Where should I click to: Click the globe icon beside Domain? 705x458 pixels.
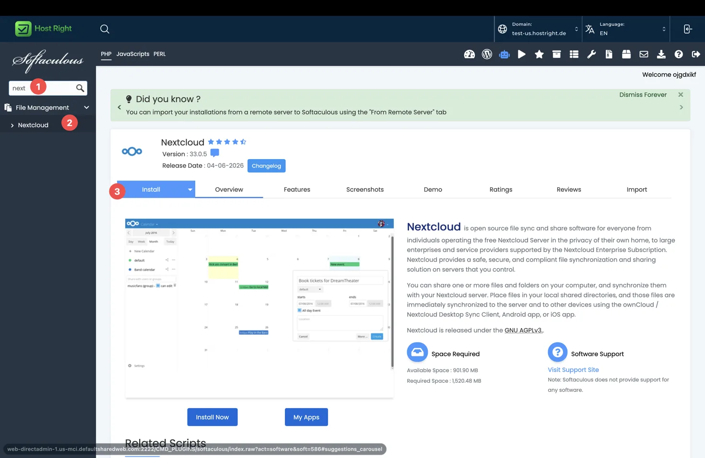pos(502,29)
